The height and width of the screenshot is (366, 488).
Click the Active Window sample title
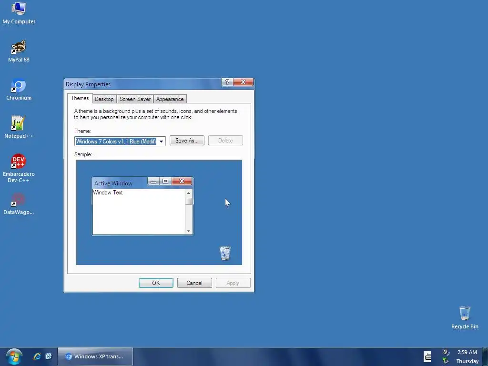pos(113,183)
